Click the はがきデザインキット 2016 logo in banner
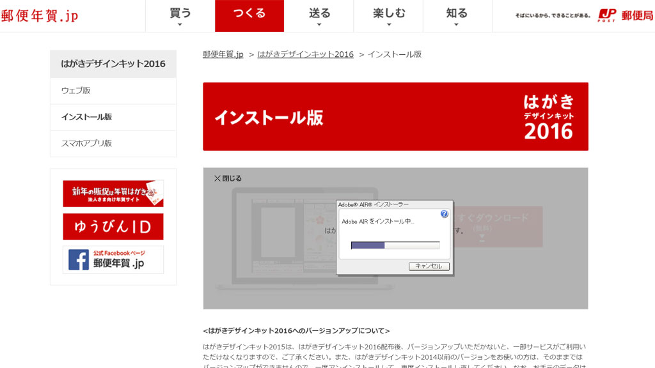The image size is (655, 368). pyautogui.click(x=548, y=118)
